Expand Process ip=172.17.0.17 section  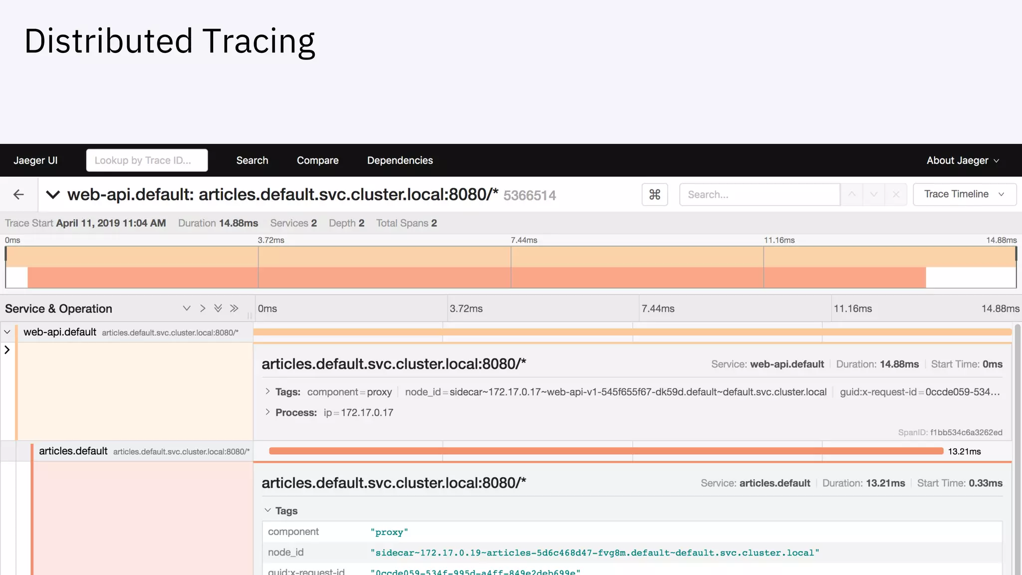(x=267, y=412)
